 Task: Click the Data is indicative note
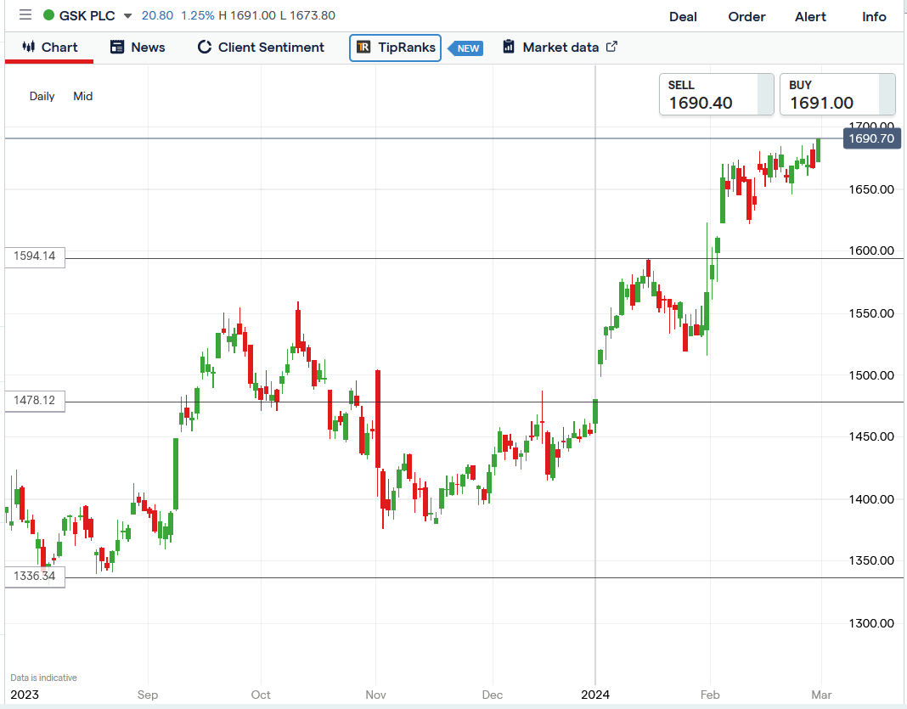pos(43,678)
